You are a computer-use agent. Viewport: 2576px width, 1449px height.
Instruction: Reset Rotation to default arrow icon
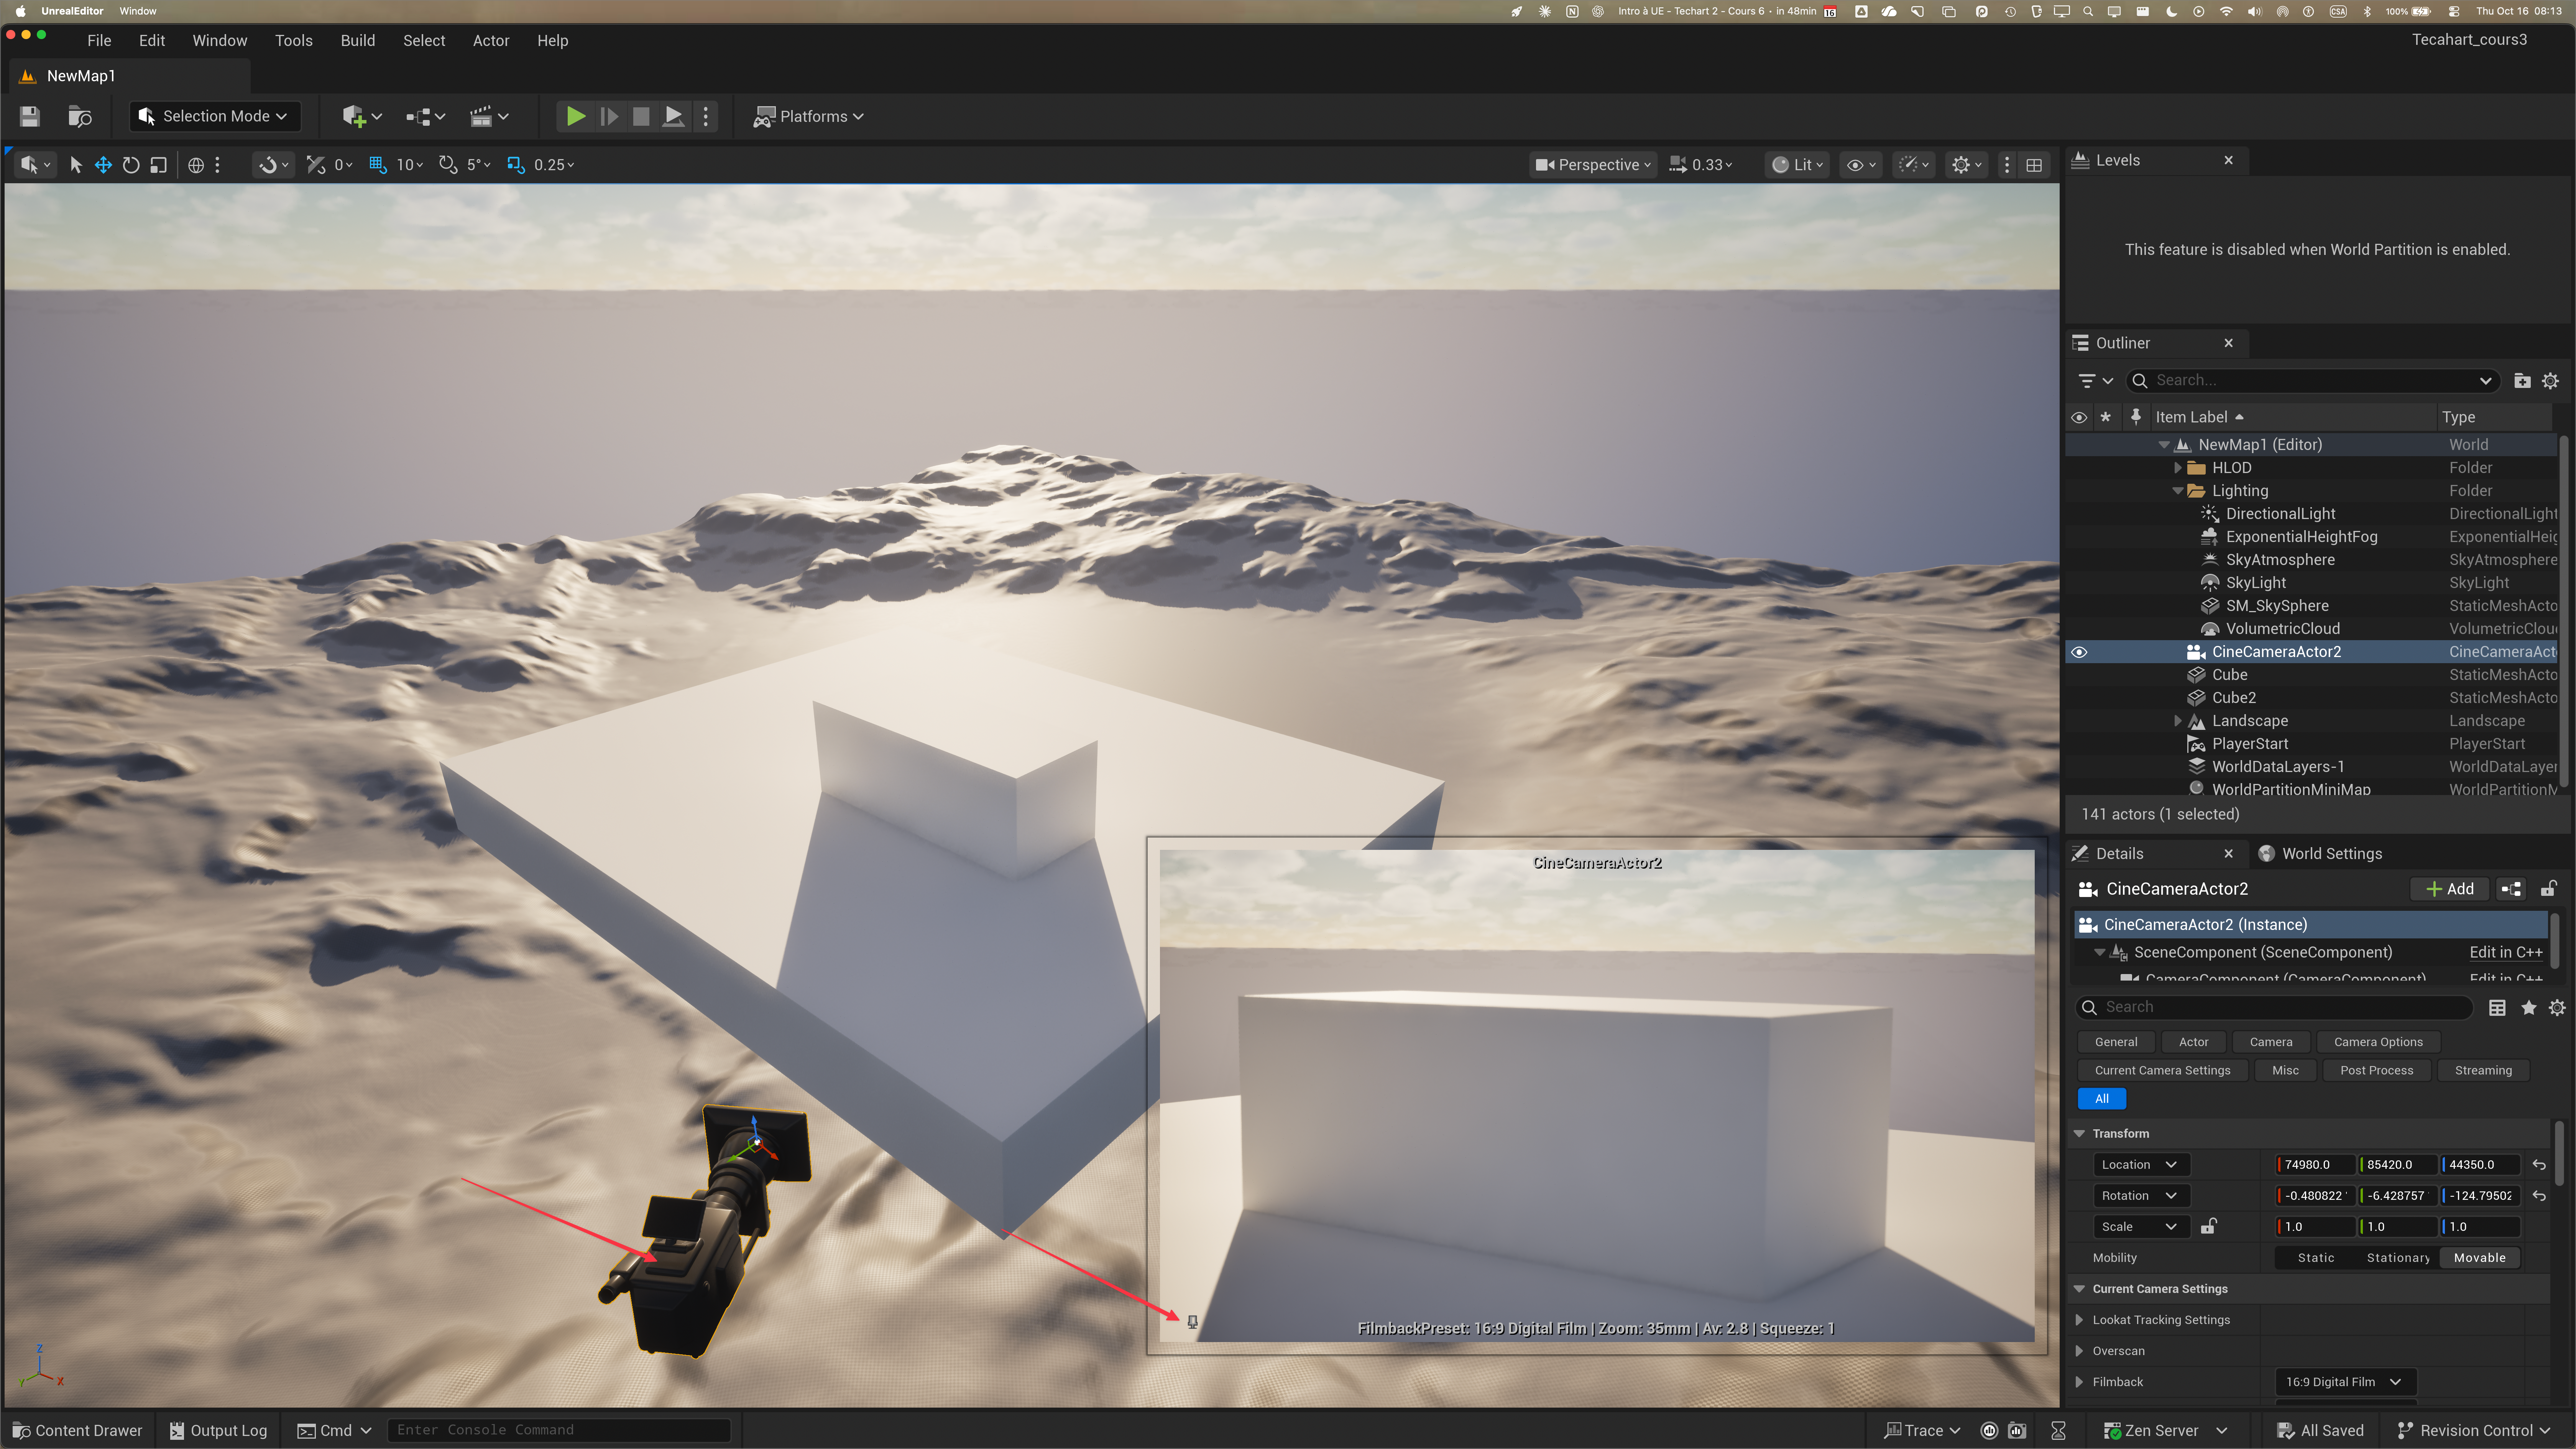(2539, 1196)
